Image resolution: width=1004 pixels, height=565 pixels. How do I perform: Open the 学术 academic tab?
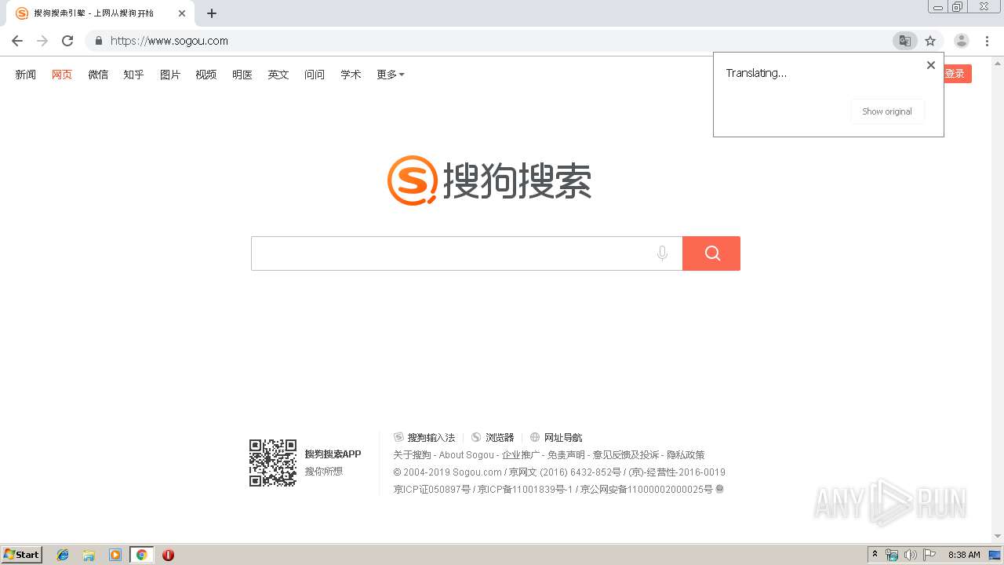click(351, 75)
